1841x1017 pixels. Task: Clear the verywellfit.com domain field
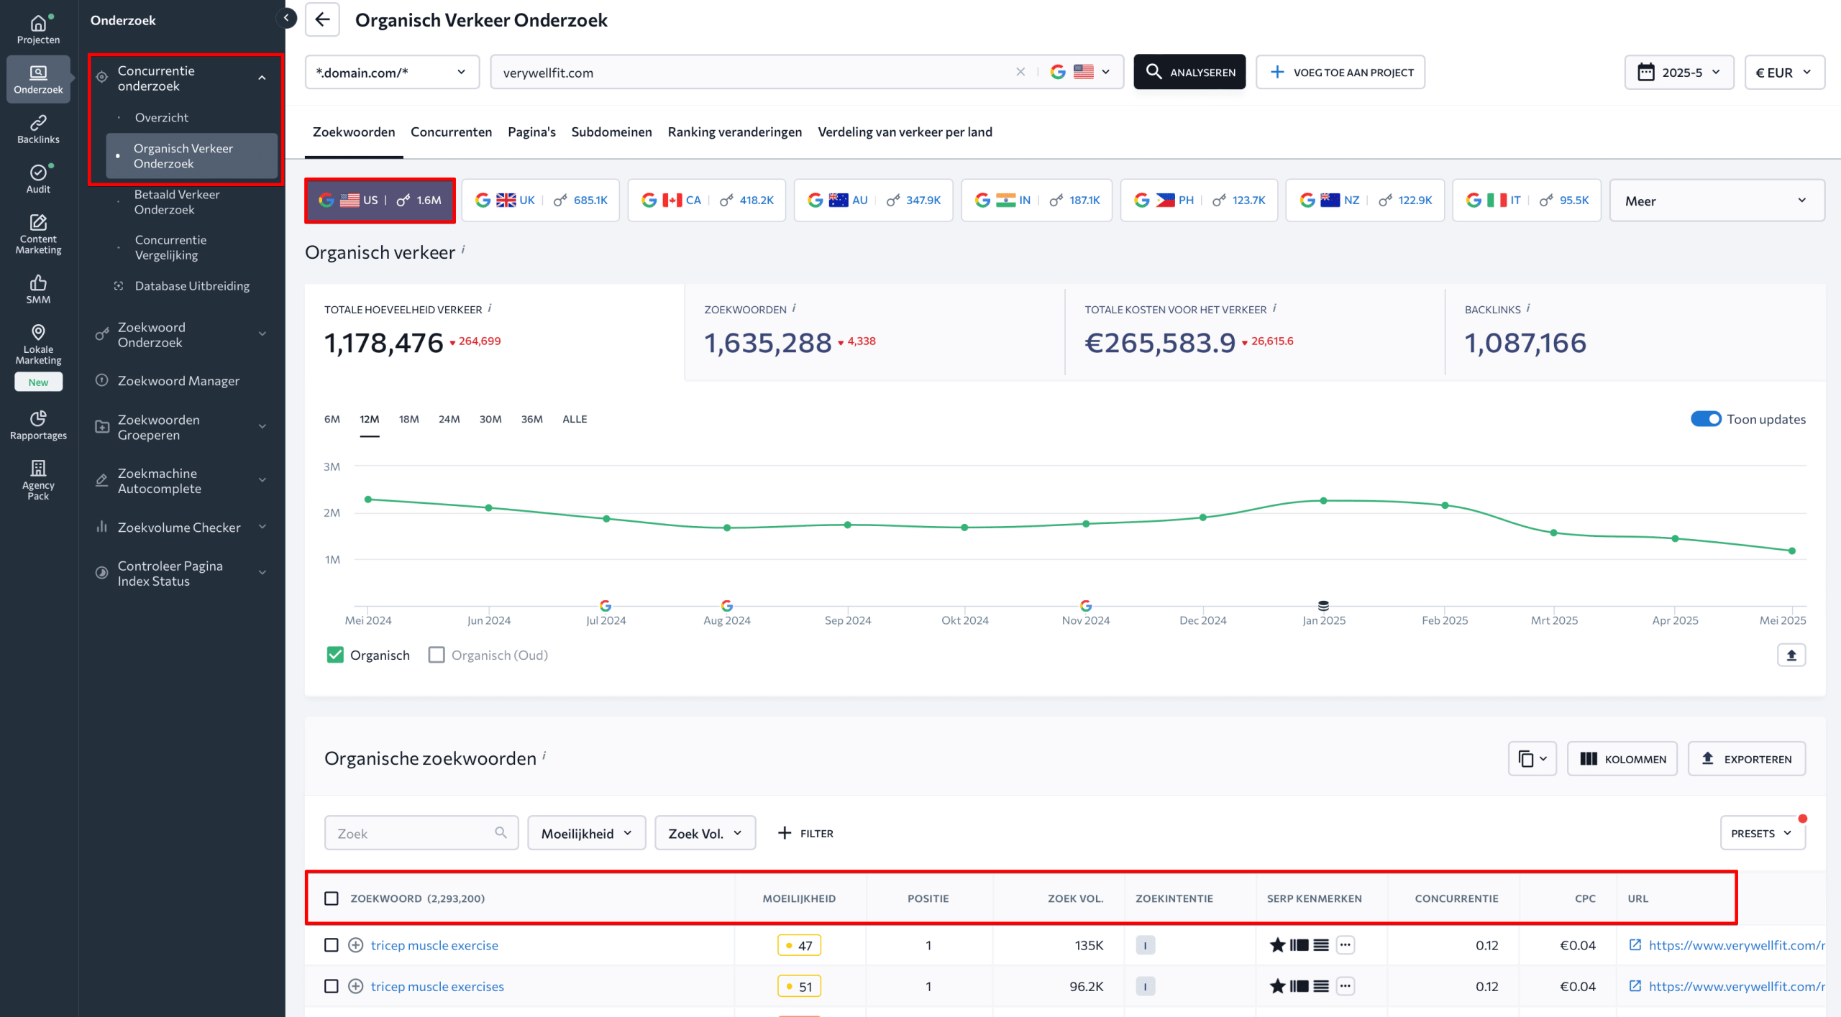(1020, 72)
